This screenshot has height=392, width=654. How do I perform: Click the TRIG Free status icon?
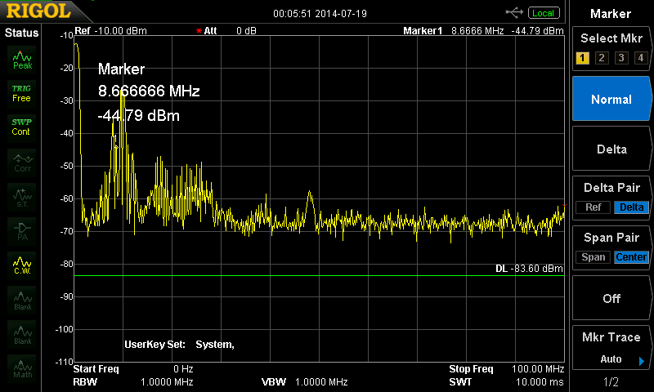pos(21,94)
